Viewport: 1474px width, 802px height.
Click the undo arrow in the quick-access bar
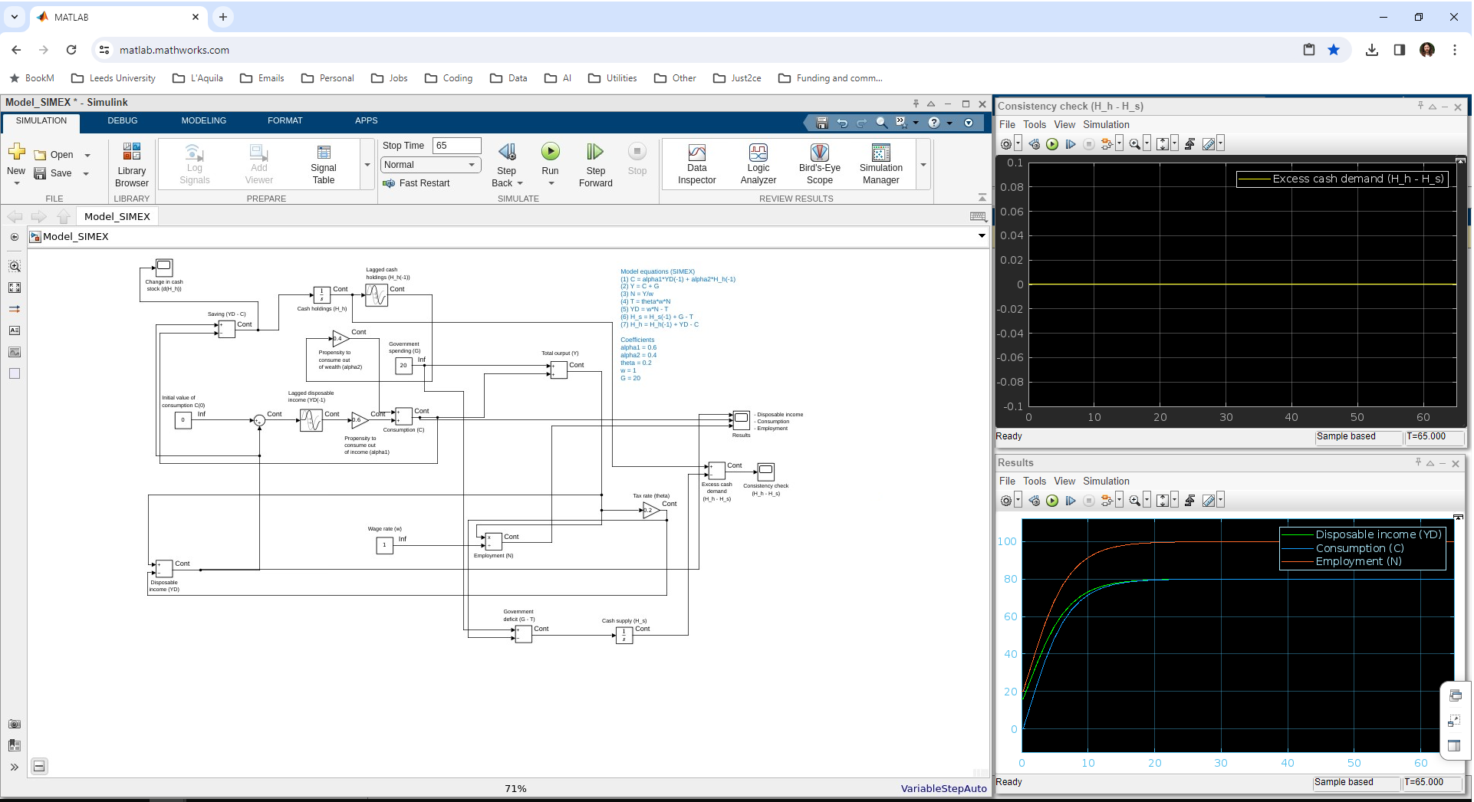click(x=842, y=123)
